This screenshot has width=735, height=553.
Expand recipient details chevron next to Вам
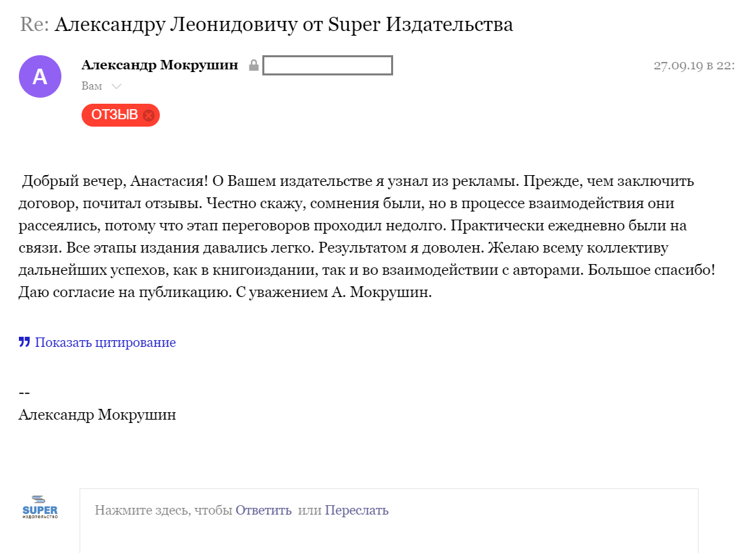[x=116, y=86]
